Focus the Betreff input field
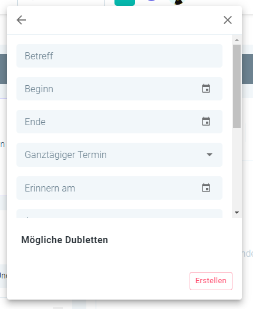253x309 pixels. [x=119, y=56]
